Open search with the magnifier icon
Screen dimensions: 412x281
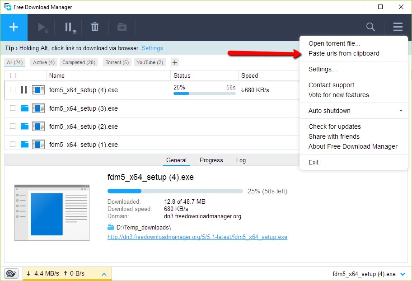tap(370, 27)
